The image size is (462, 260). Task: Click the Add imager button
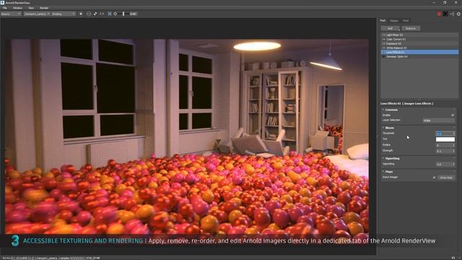pyautogui.click(x=390, y=28)
